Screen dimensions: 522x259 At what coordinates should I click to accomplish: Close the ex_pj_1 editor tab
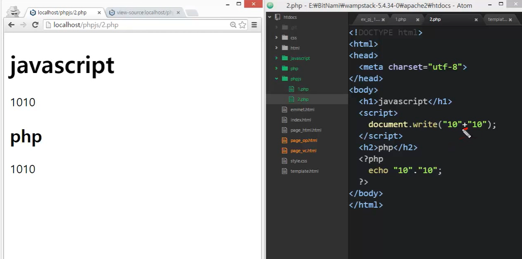[x=383, y=20]
